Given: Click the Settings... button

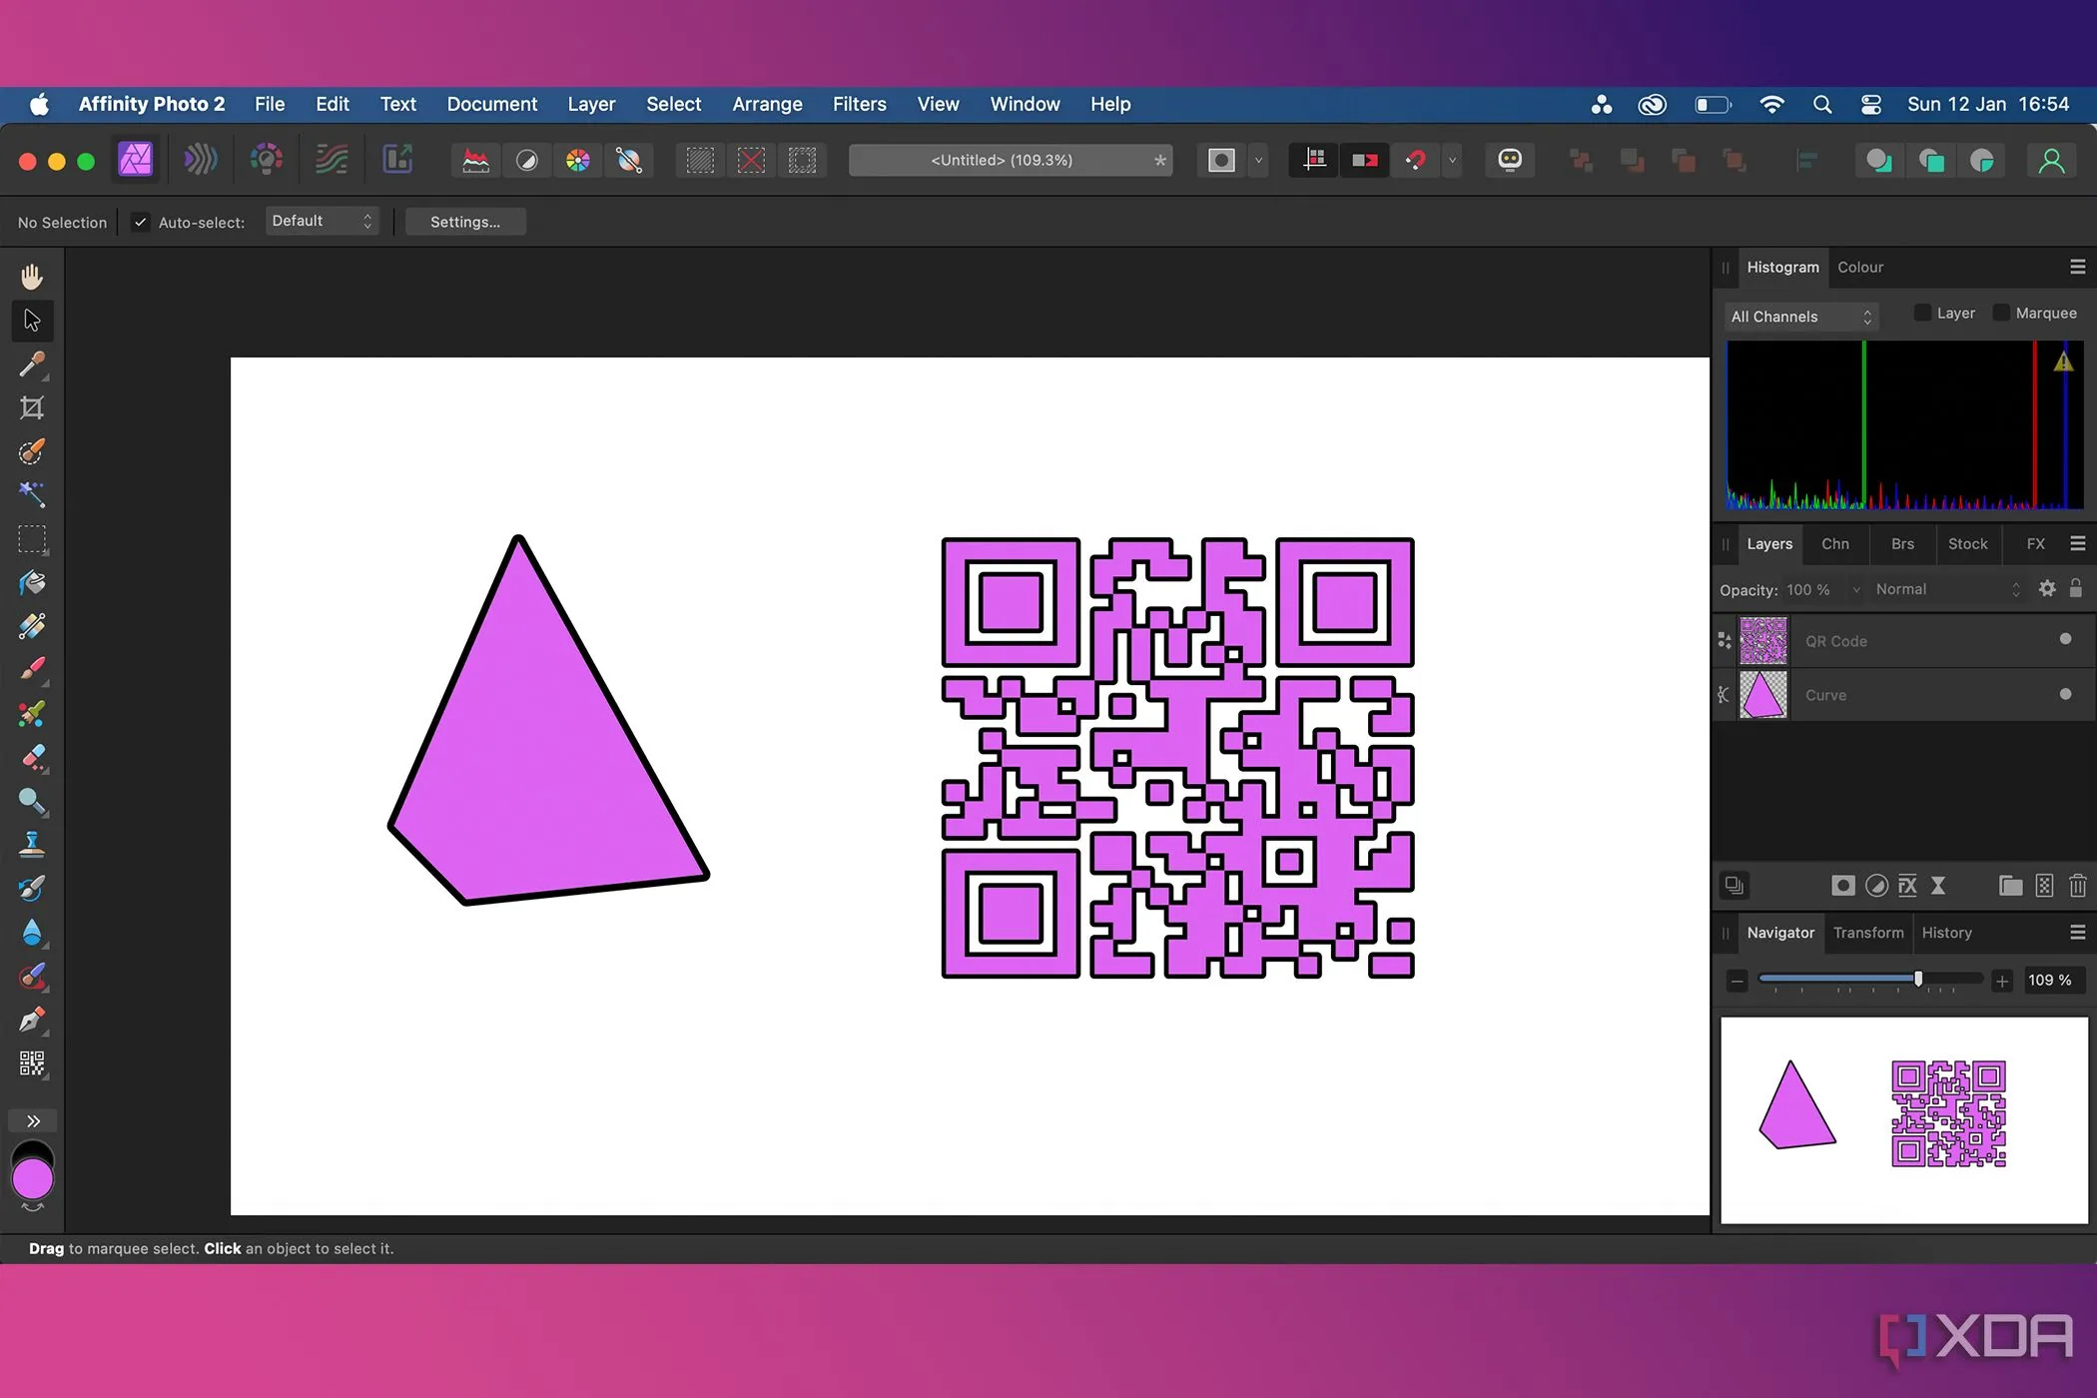Looking at the screenshot, I should tap(465, 222).
